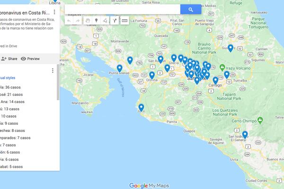Click the pin nearest road marker 721

(167, 69)
